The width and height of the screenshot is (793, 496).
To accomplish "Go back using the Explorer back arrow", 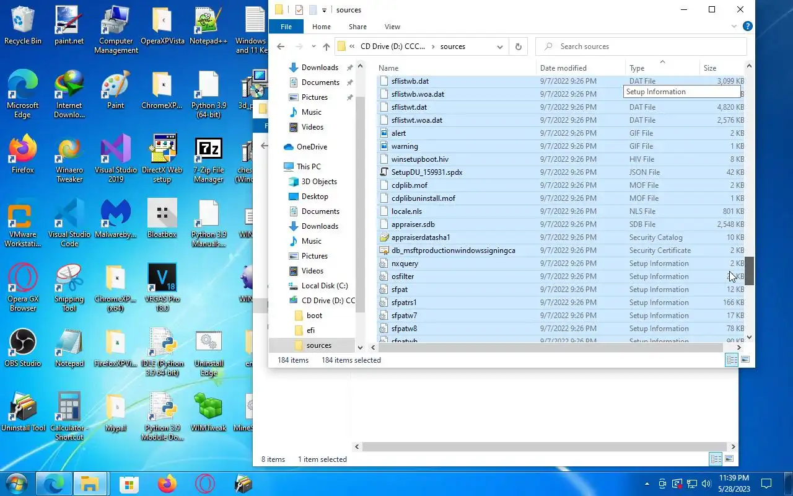I will [x=281, y=46].
